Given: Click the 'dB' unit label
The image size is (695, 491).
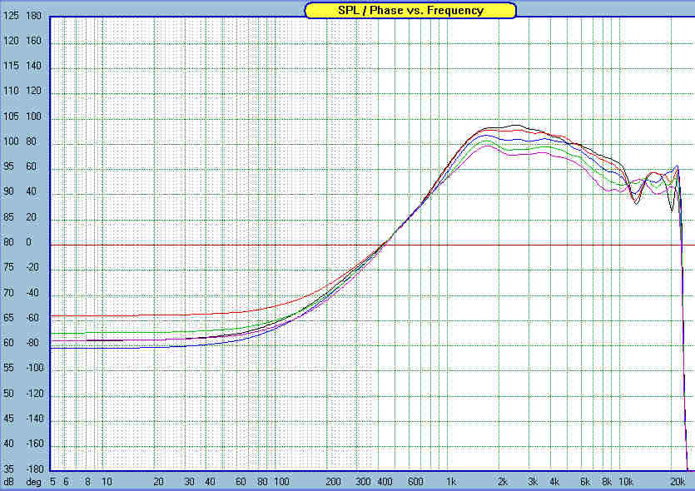Looking at the screenshot, I should coord(9,482).
